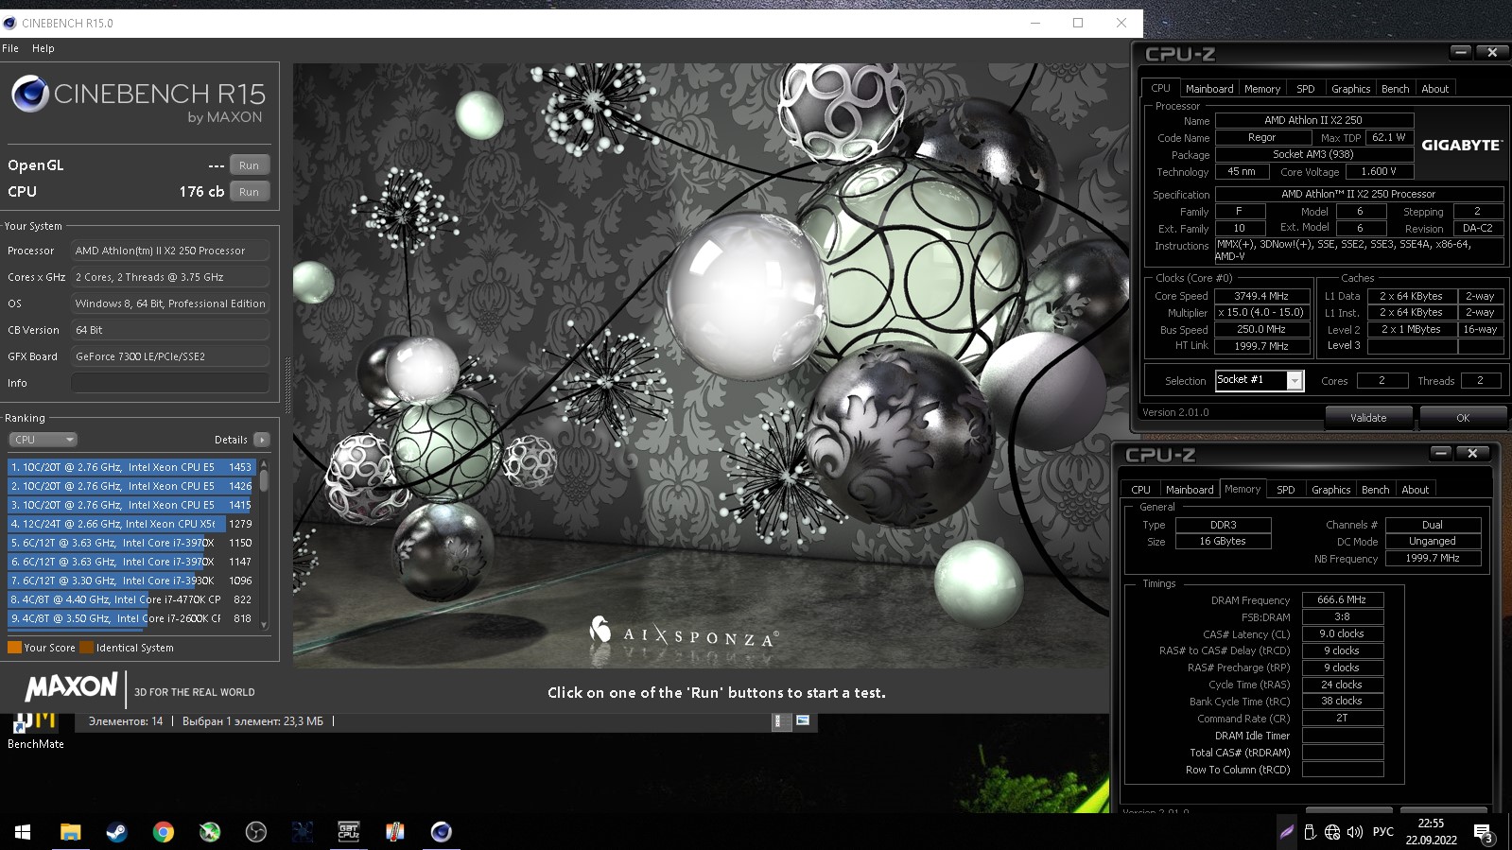
Task: Select ranking row 7 i7-3930K 1096
Action: [131, 581]
